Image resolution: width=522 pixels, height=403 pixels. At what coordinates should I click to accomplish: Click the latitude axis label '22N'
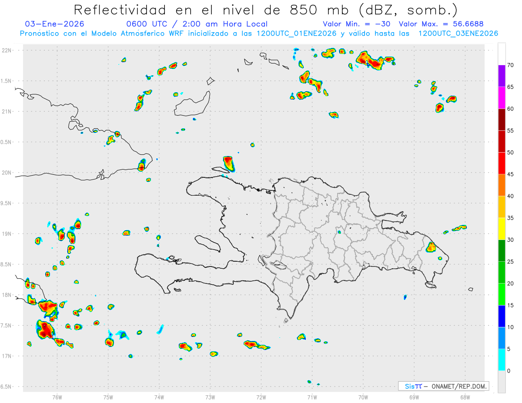tap(7, 50)
